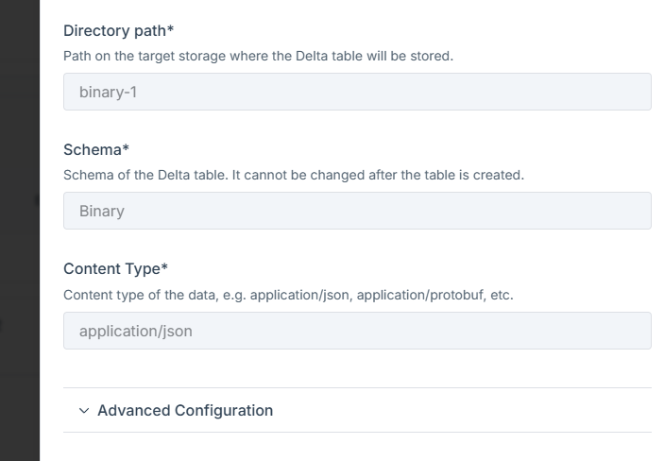Click the Advanced Configuration section title
The image size is (664, 461).
tap(185, 411)
